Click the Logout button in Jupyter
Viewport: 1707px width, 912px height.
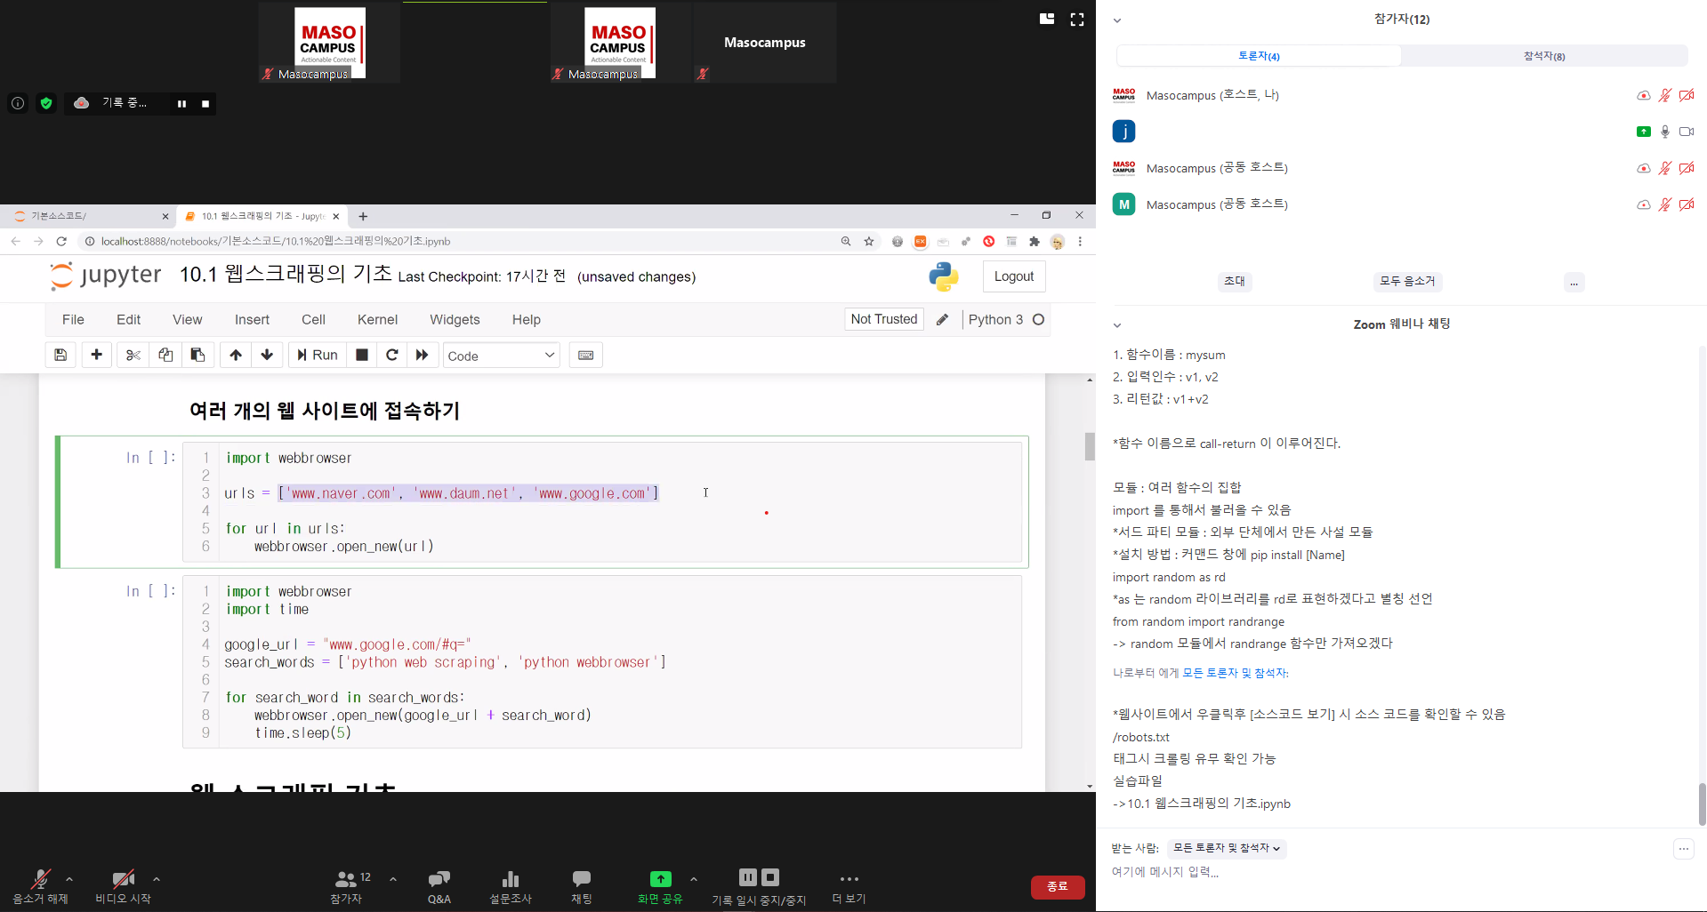(x=1013, y=276)
